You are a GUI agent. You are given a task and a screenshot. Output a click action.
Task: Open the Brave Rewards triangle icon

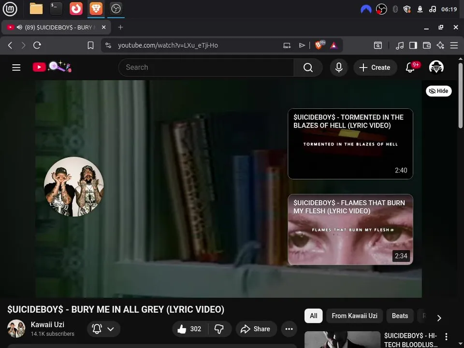(334, 45)
